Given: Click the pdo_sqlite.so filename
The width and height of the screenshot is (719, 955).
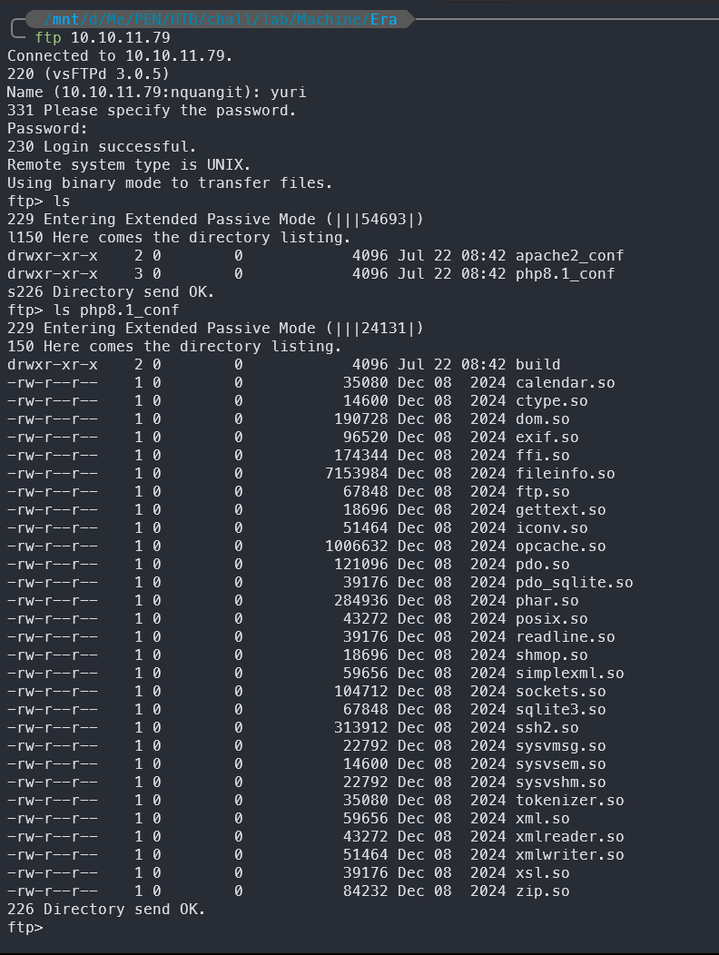Looking at the screenshot, I should click(x=574, y=583).
